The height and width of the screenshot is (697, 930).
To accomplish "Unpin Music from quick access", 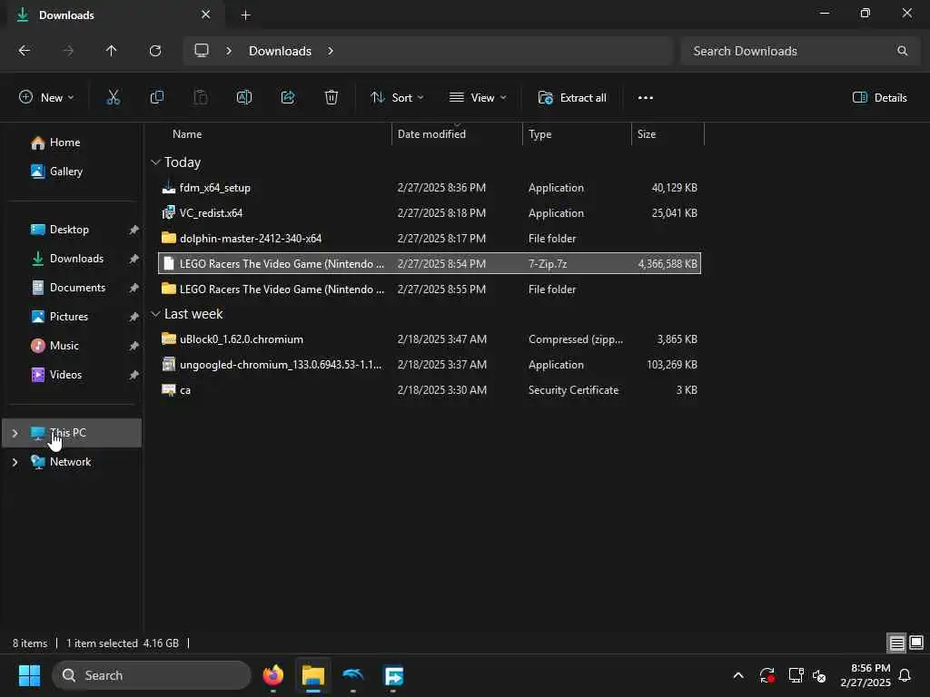I will (134, 346).
